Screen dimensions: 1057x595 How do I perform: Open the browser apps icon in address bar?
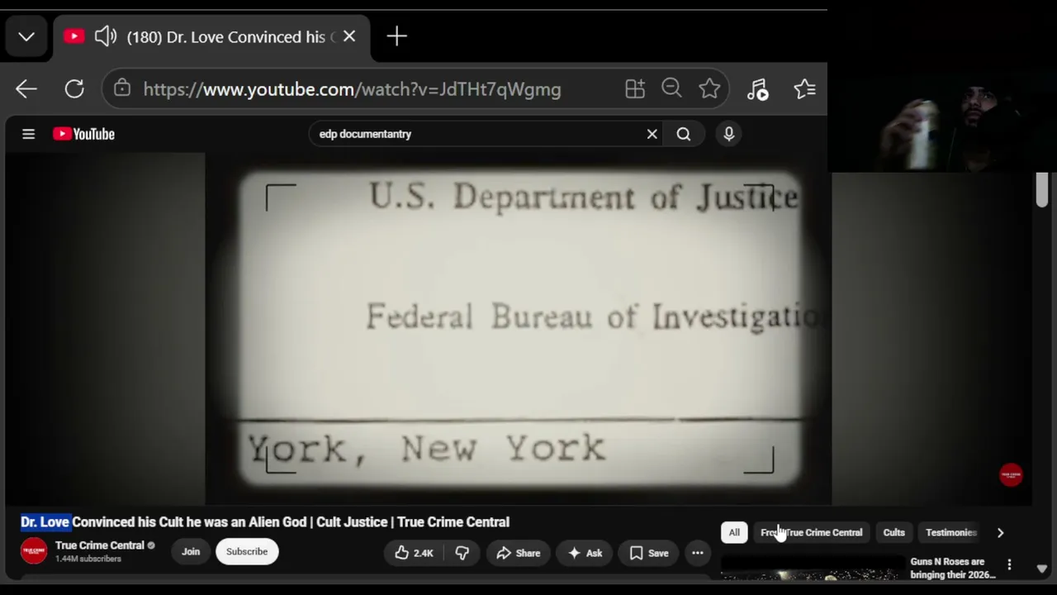click(634, 89)
